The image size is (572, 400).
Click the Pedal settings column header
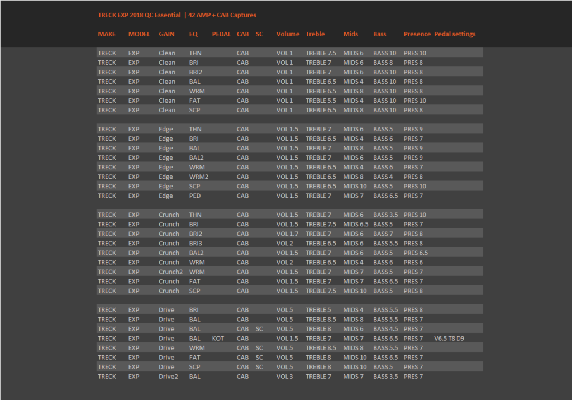pyautogui.click(x=455, y=34)
